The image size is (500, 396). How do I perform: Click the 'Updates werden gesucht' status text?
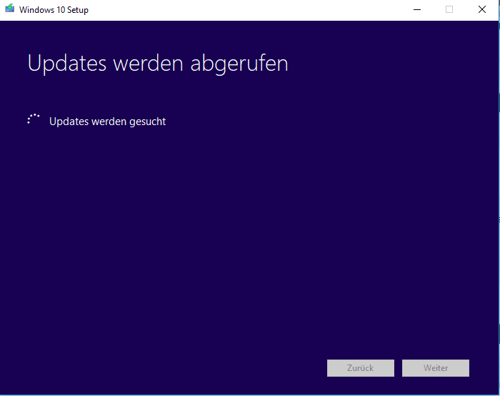107,122
